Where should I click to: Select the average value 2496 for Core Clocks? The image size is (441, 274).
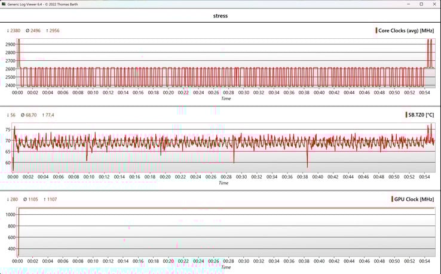click(35, 30)
